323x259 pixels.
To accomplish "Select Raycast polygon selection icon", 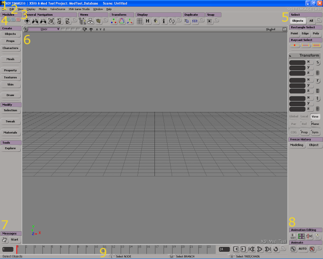I will point(316,45).
